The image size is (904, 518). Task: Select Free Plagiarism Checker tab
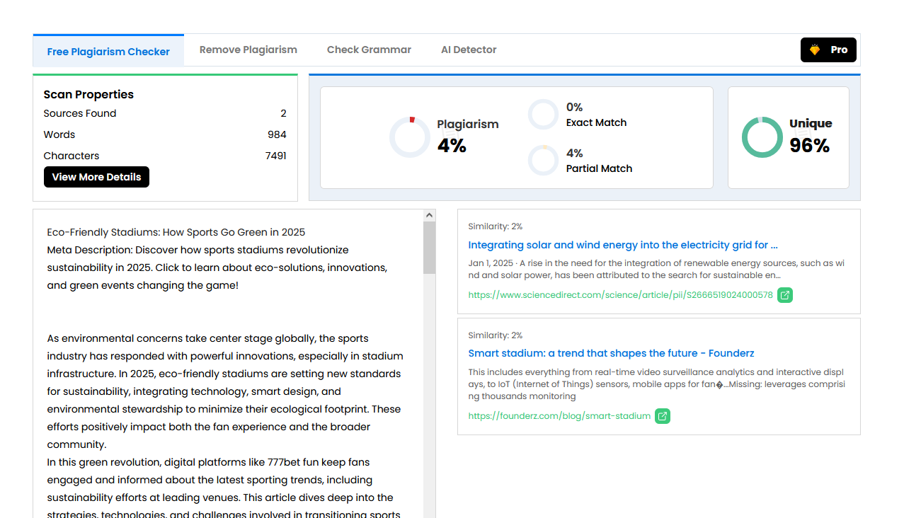tap(108, 52)
